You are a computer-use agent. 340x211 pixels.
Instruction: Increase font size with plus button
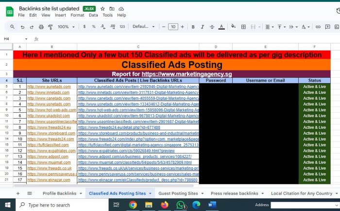pos(182,27)
